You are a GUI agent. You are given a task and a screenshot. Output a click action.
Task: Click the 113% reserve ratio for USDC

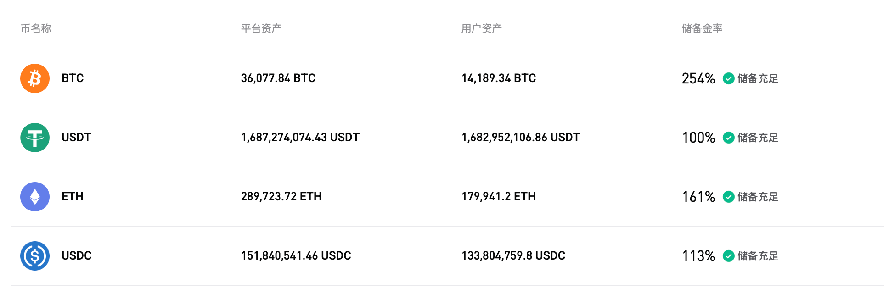pos(698,256)
